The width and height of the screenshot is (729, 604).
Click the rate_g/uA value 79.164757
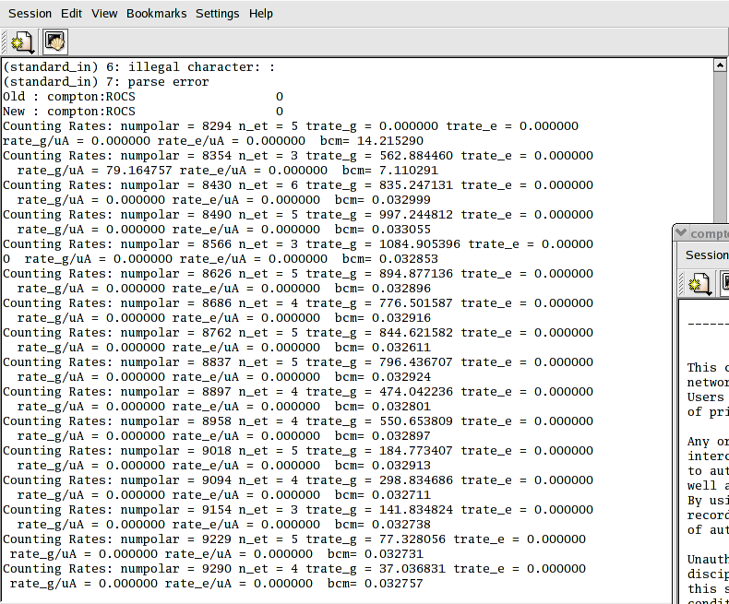(139, 171)
